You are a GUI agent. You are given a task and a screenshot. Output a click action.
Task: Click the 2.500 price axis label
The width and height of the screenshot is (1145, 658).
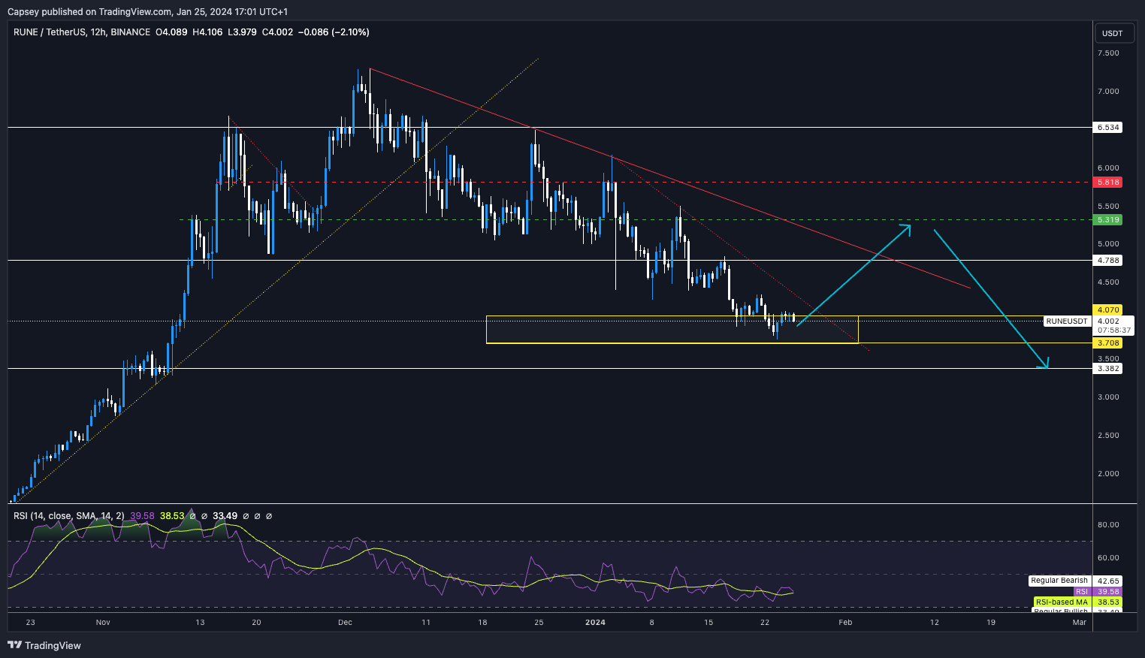(x=1108, y=436)
